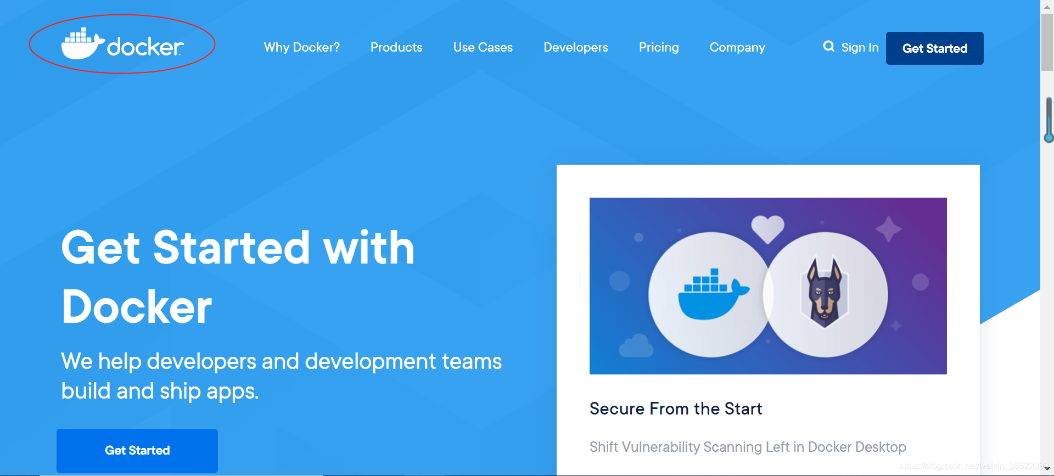
Task: Open the search magnifier icon
Action: pos(828,47)
